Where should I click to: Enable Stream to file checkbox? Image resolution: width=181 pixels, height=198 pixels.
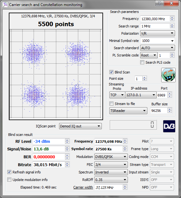pyautogui.click(x=111, y=104)
